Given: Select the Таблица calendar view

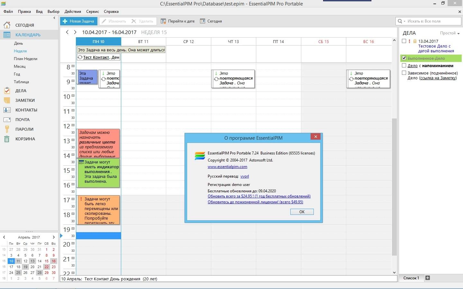Looking at the screenshot, I should (x=21, y=82).
